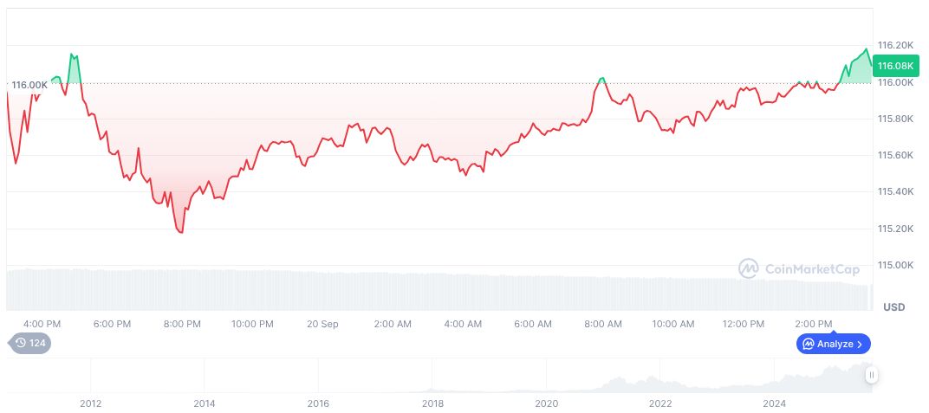Image resolution: width=929 pixels, height=413 pixels.
Task: Click the Analyze button
Action: 834,344
